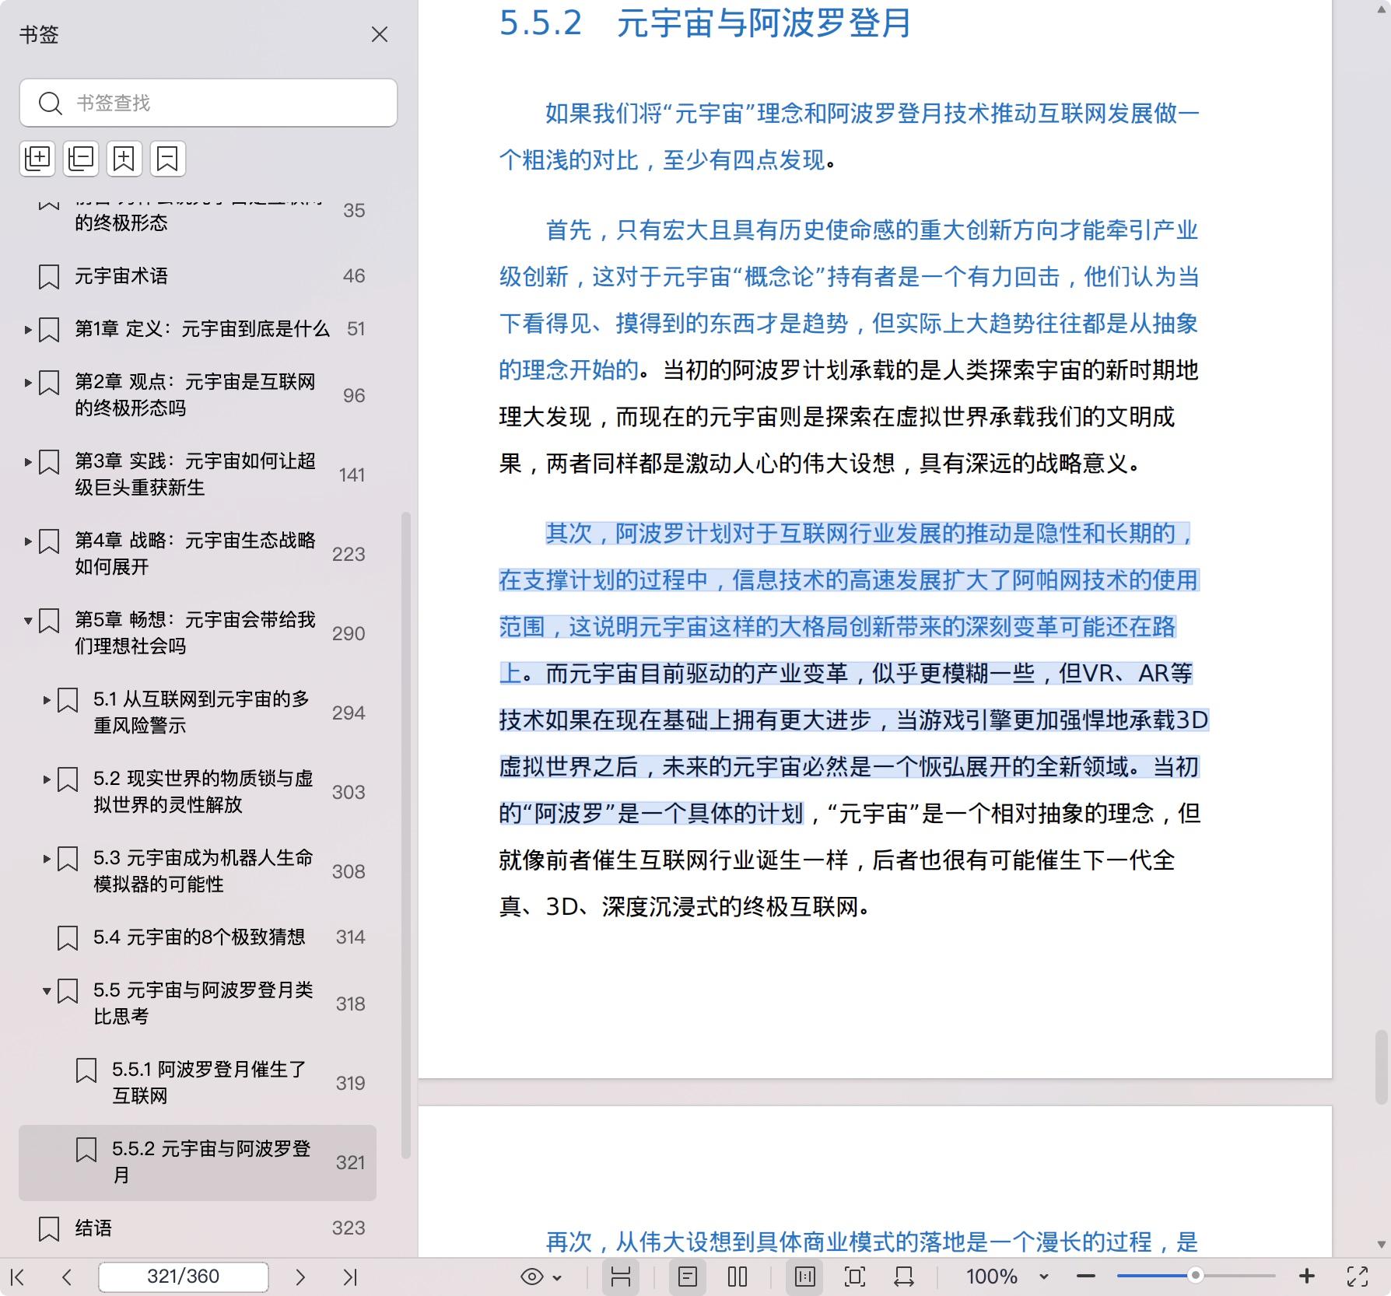This screenshot has height=1296, width=1391.
Task: Click bookmark icon beside 结语
Action: click(x=49, y=1229)
